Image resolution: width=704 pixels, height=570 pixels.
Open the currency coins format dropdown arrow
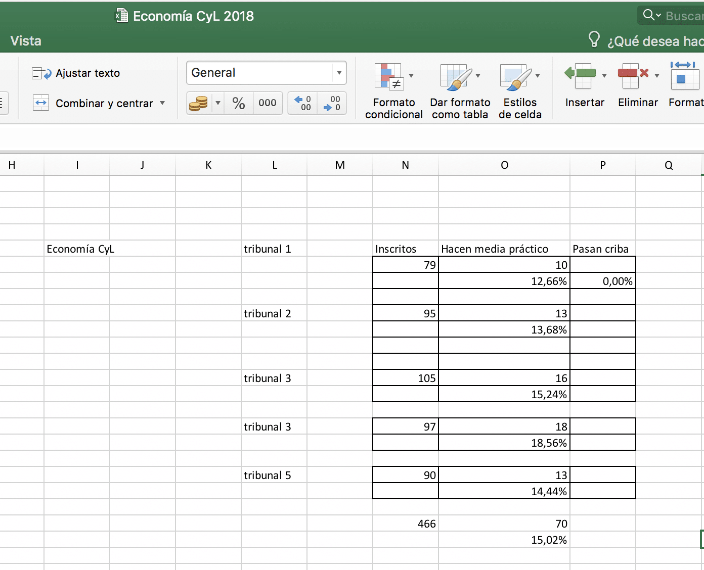coord(218,103)
